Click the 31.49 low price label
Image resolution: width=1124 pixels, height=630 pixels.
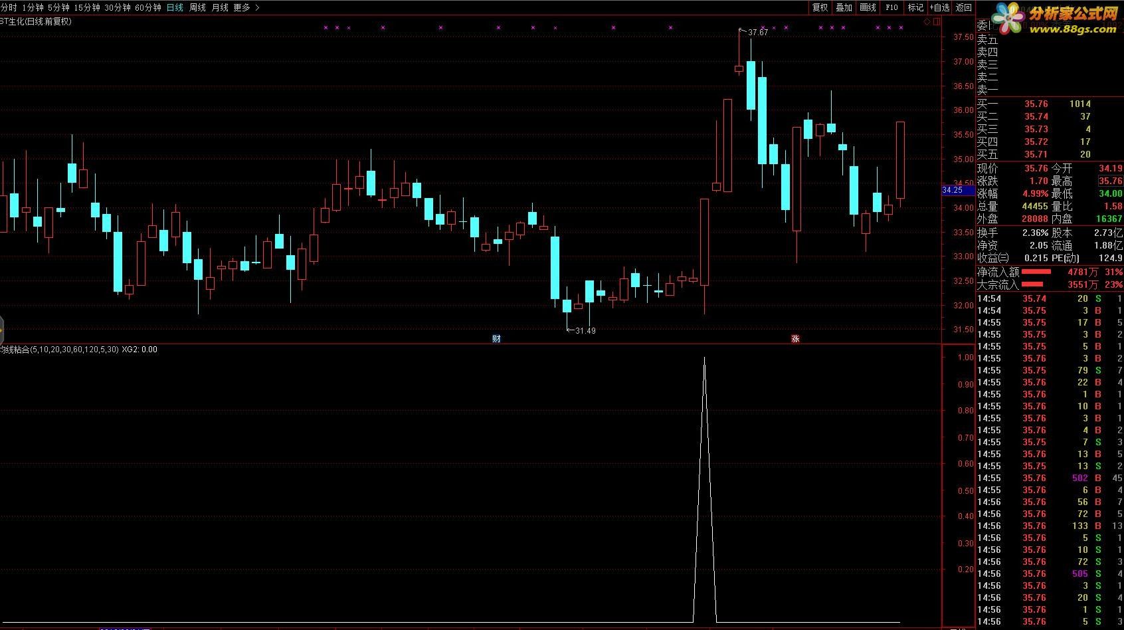point(585,331)
